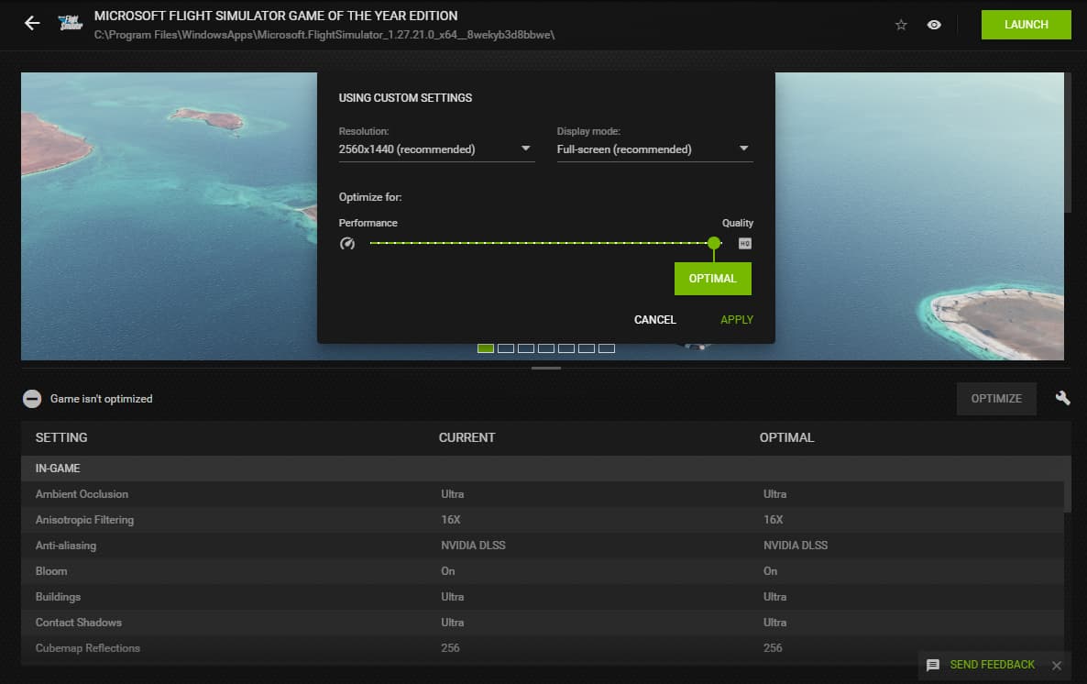The image size is (1087, 684).
Task: Select the Cubemap Reflections row
Action: pos(542,648)
